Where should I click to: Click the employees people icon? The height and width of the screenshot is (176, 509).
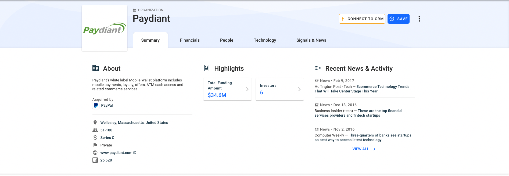[x=95, y=130]
